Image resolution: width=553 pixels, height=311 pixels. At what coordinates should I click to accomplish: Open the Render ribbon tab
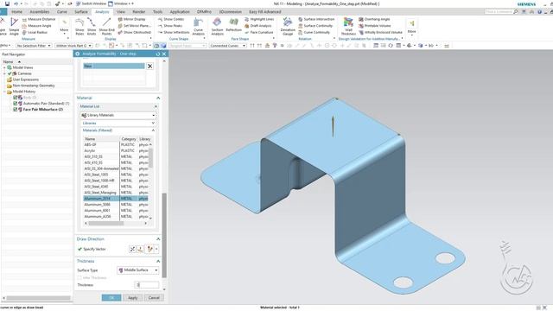coord(139,11)
